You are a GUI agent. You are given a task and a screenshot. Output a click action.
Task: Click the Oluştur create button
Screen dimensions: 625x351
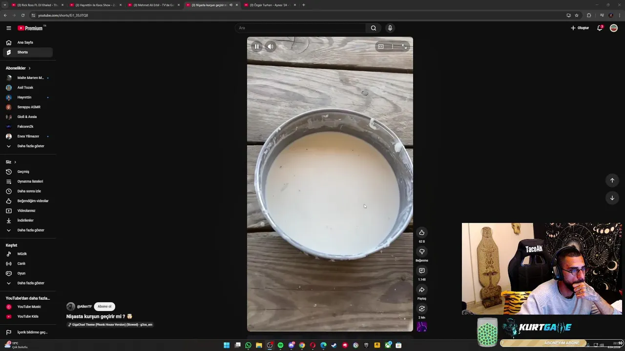580,28
